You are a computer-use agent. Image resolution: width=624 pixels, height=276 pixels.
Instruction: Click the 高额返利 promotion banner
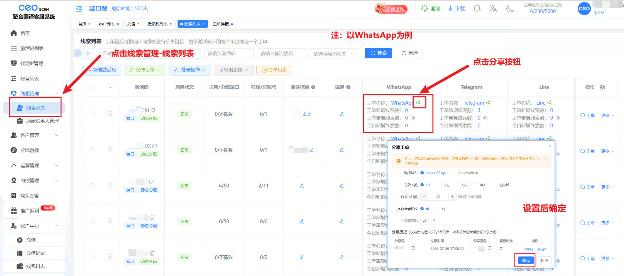click(x=391, y=8)
